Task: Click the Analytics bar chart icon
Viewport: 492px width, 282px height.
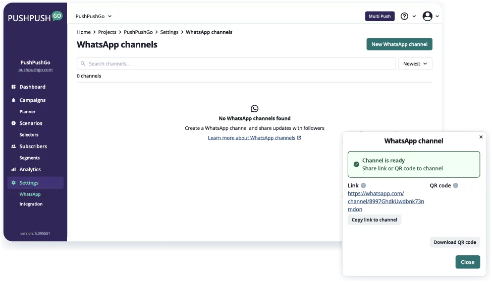Action: pyautogui.click(x=14, y=169)
